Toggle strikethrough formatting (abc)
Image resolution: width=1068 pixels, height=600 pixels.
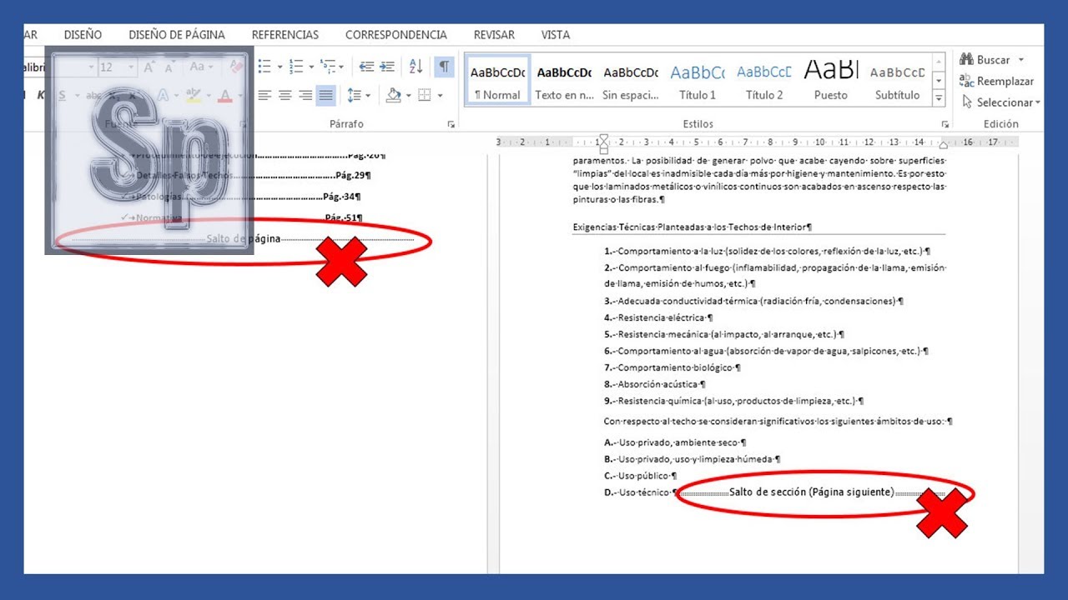coord(93,96)
